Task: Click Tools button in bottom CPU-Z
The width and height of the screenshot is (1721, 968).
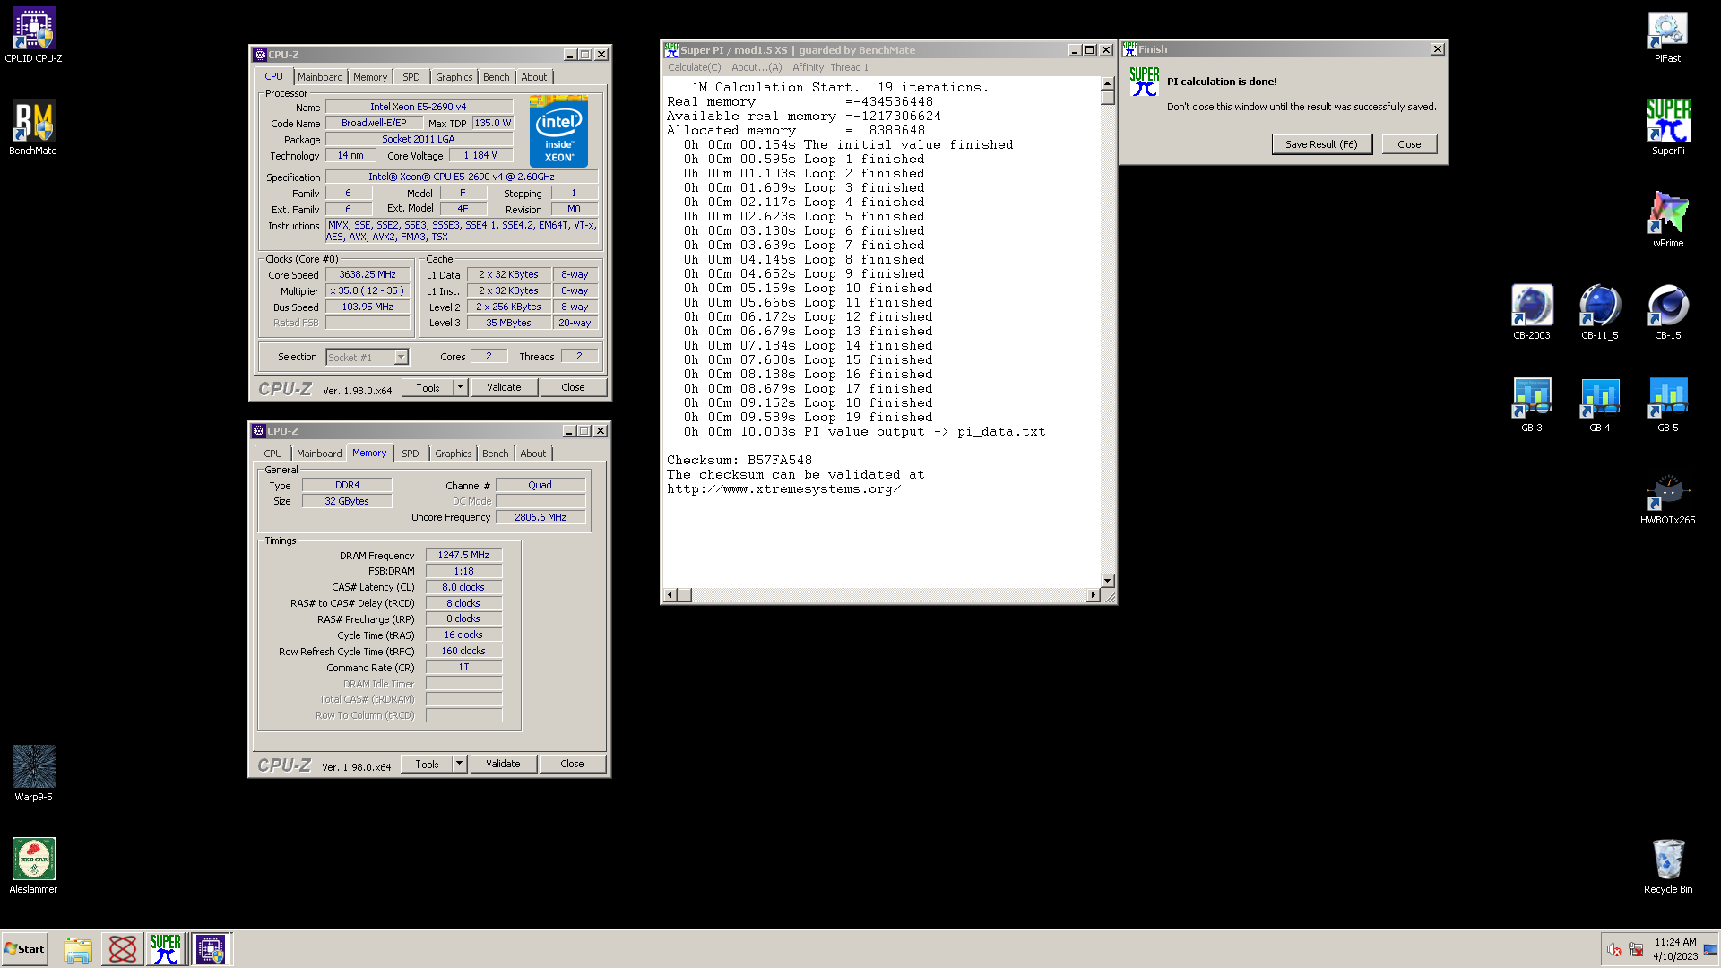Action: coord(427,764)
